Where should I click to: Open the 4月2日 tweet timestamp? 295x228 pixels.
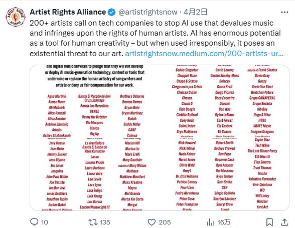tap(195, 12)
